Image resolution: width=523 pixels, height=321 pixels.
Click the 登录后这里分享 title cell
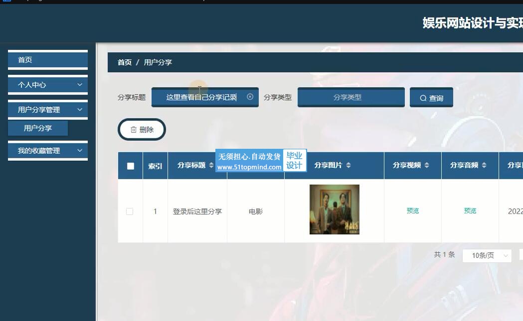pyautogui.click(x=197, y=212)
